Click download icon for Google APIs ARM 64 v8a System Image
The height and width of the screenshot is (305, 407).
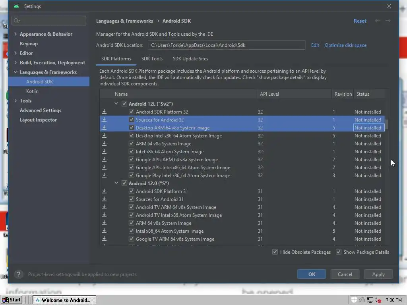pyautogui.click(x=104, y=160)
